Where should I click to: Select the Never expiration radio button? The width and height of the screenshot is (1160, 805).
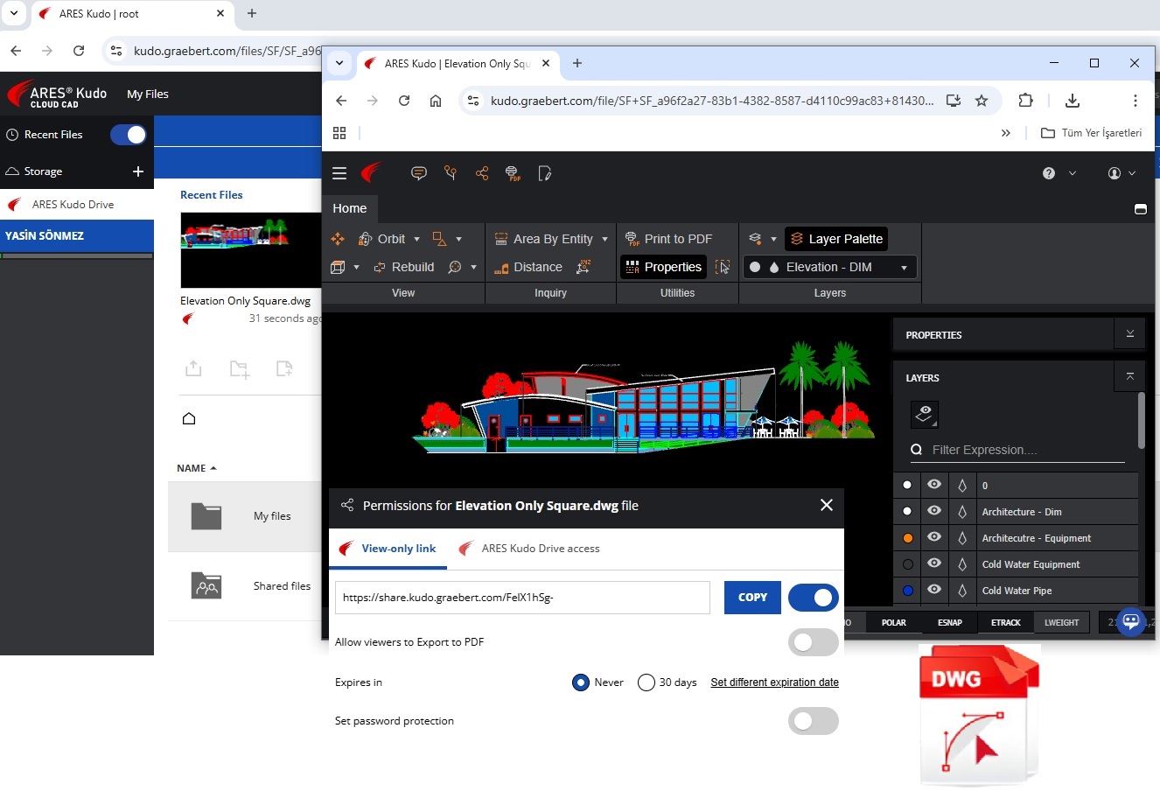[x=580, y=682]
